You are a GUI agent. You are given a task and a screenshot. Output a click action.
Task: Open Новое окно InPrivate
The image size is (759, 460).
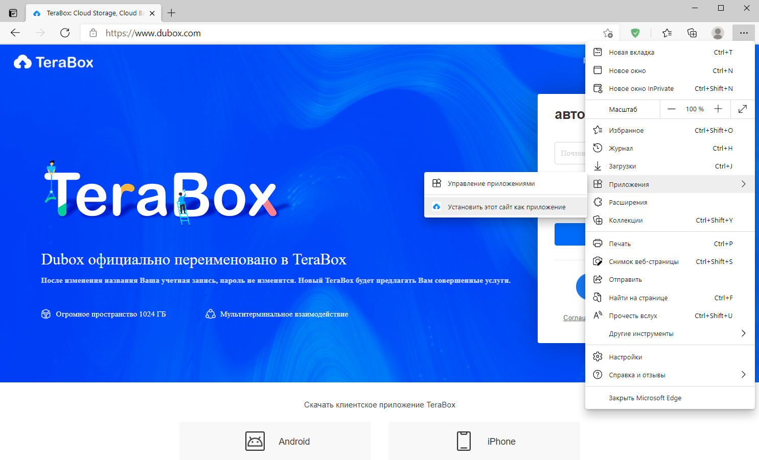pos(670,88)
